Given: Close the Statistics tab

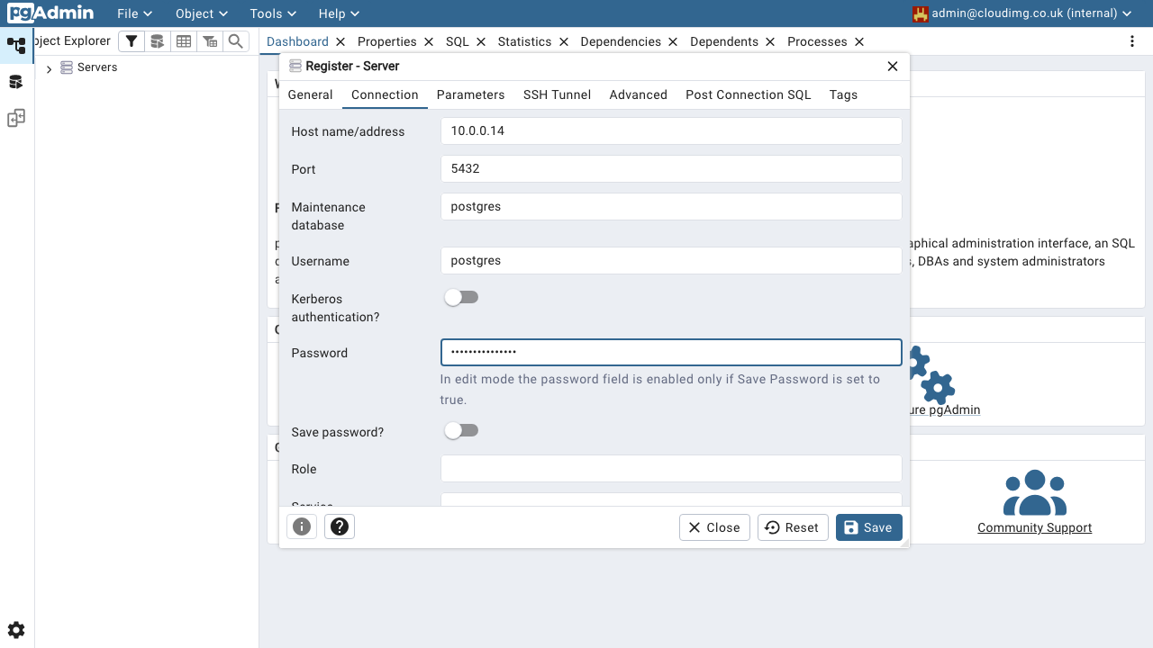Looking at the screenshot, I should coord(564,41).
